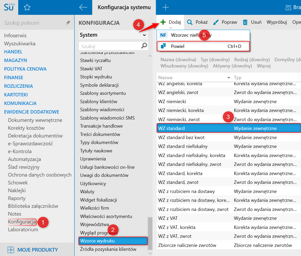301x256 pixels.
Task: Expand Dodaj dropdown chevron
Action: pyautogui.click(x=170, y=28)
